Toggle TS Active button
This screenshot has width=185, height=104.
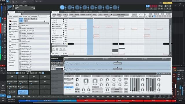(126, 79)
